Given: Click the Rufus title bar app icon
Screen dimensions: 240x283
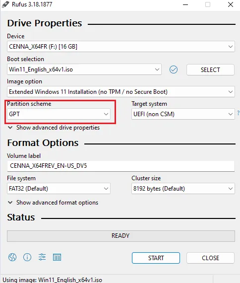Looking at the screenshot, I should click(5, 4).
